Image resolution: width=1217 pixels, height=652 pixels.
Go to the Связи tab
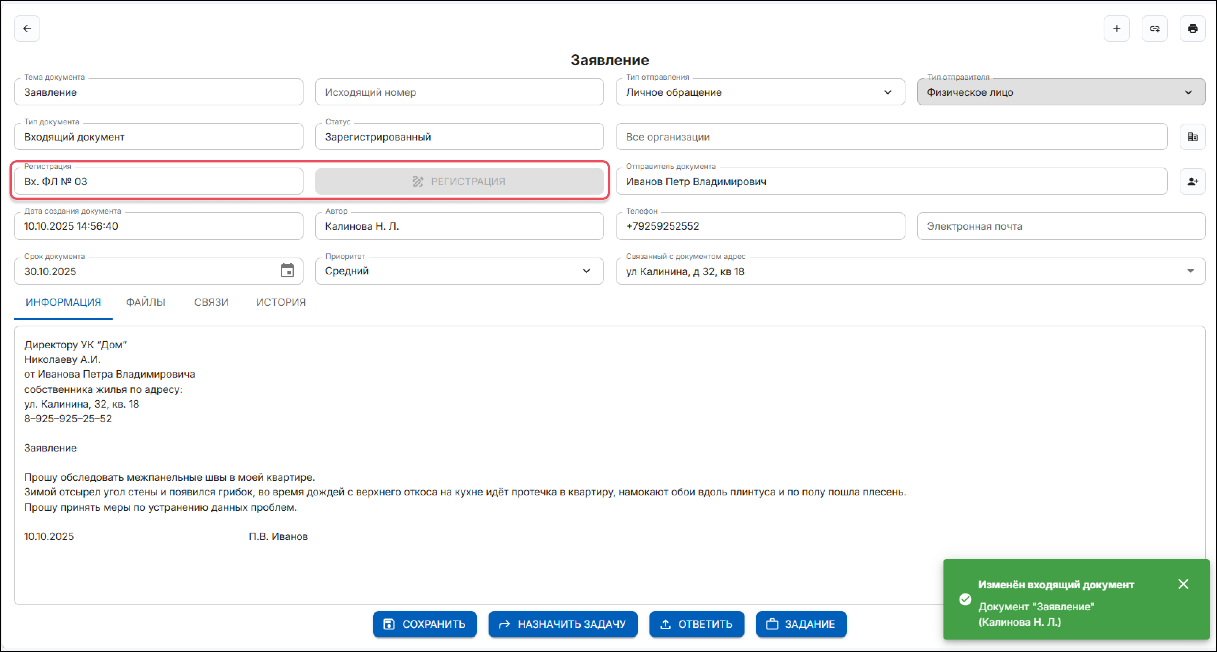click(211, 302)
